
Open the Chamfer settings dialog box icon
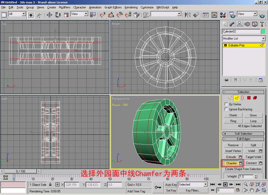pos(240,163)
